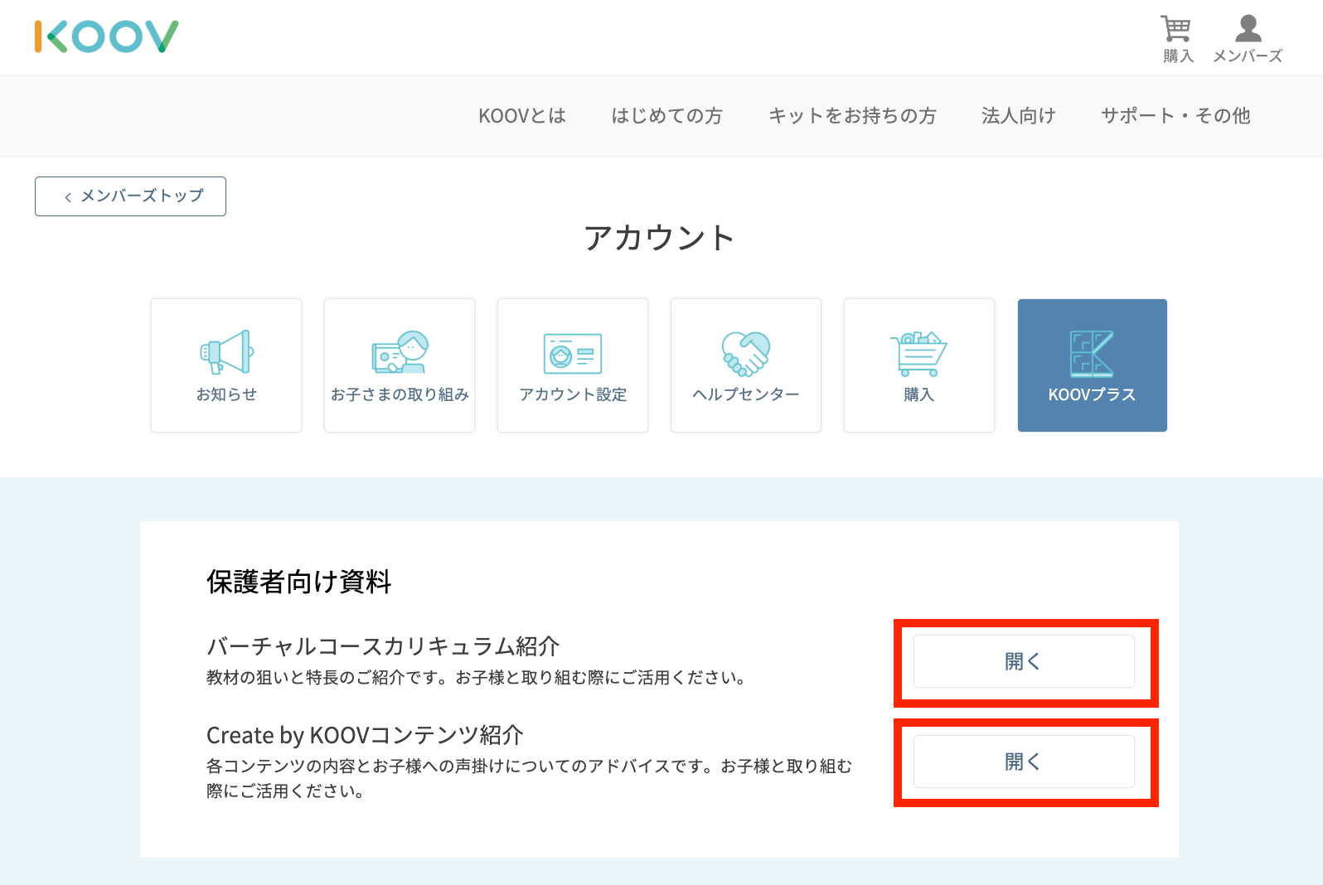The height and width of the screenshot is (885, 1323).
Task: Open バーチャルコースカリキュラム紹介 with 開く button
Action: [1024, 661]
